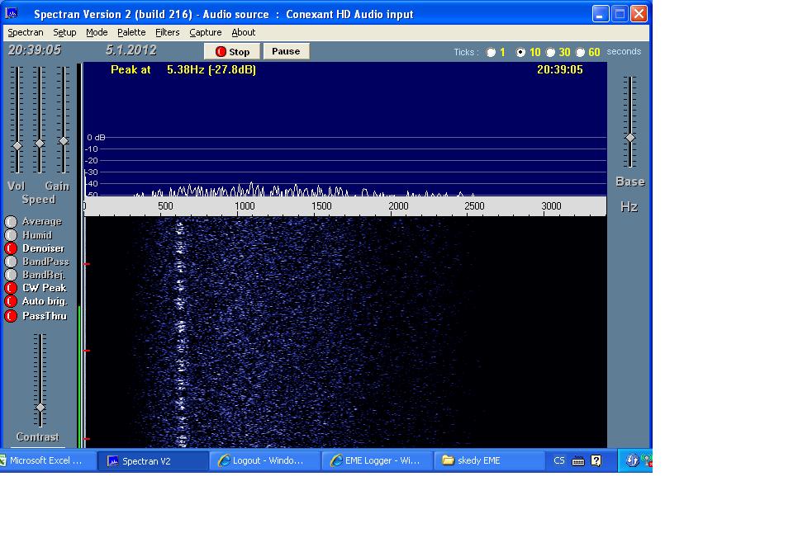Select the 30 seconds ticks option
Screen dimensions: 798x533
tap(551, 52)
